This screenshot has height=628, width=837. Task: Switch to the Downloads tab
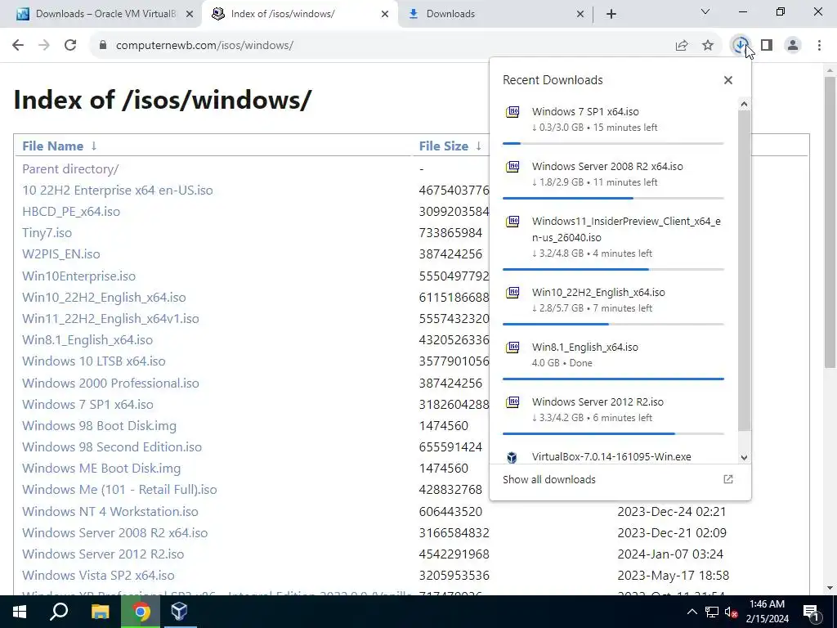pyautogui.click(x=495, y=14)
